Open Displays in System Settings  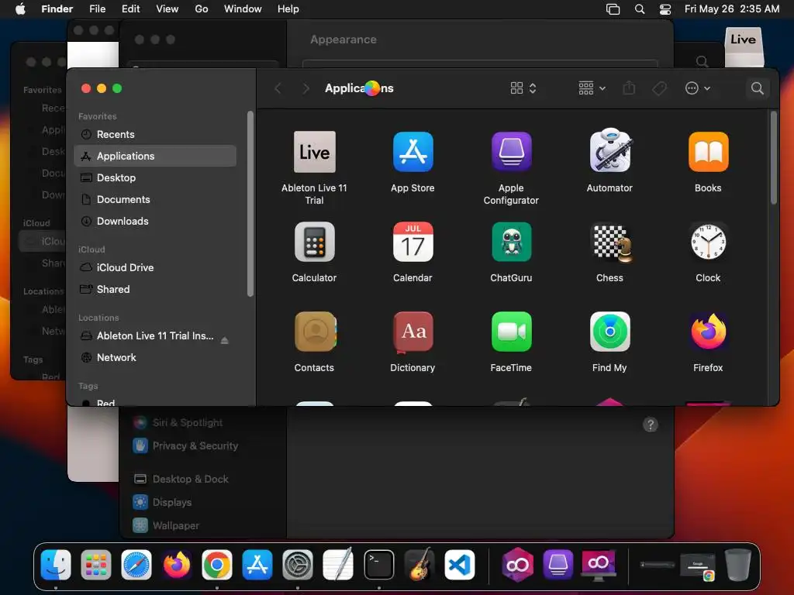point(162,502)
